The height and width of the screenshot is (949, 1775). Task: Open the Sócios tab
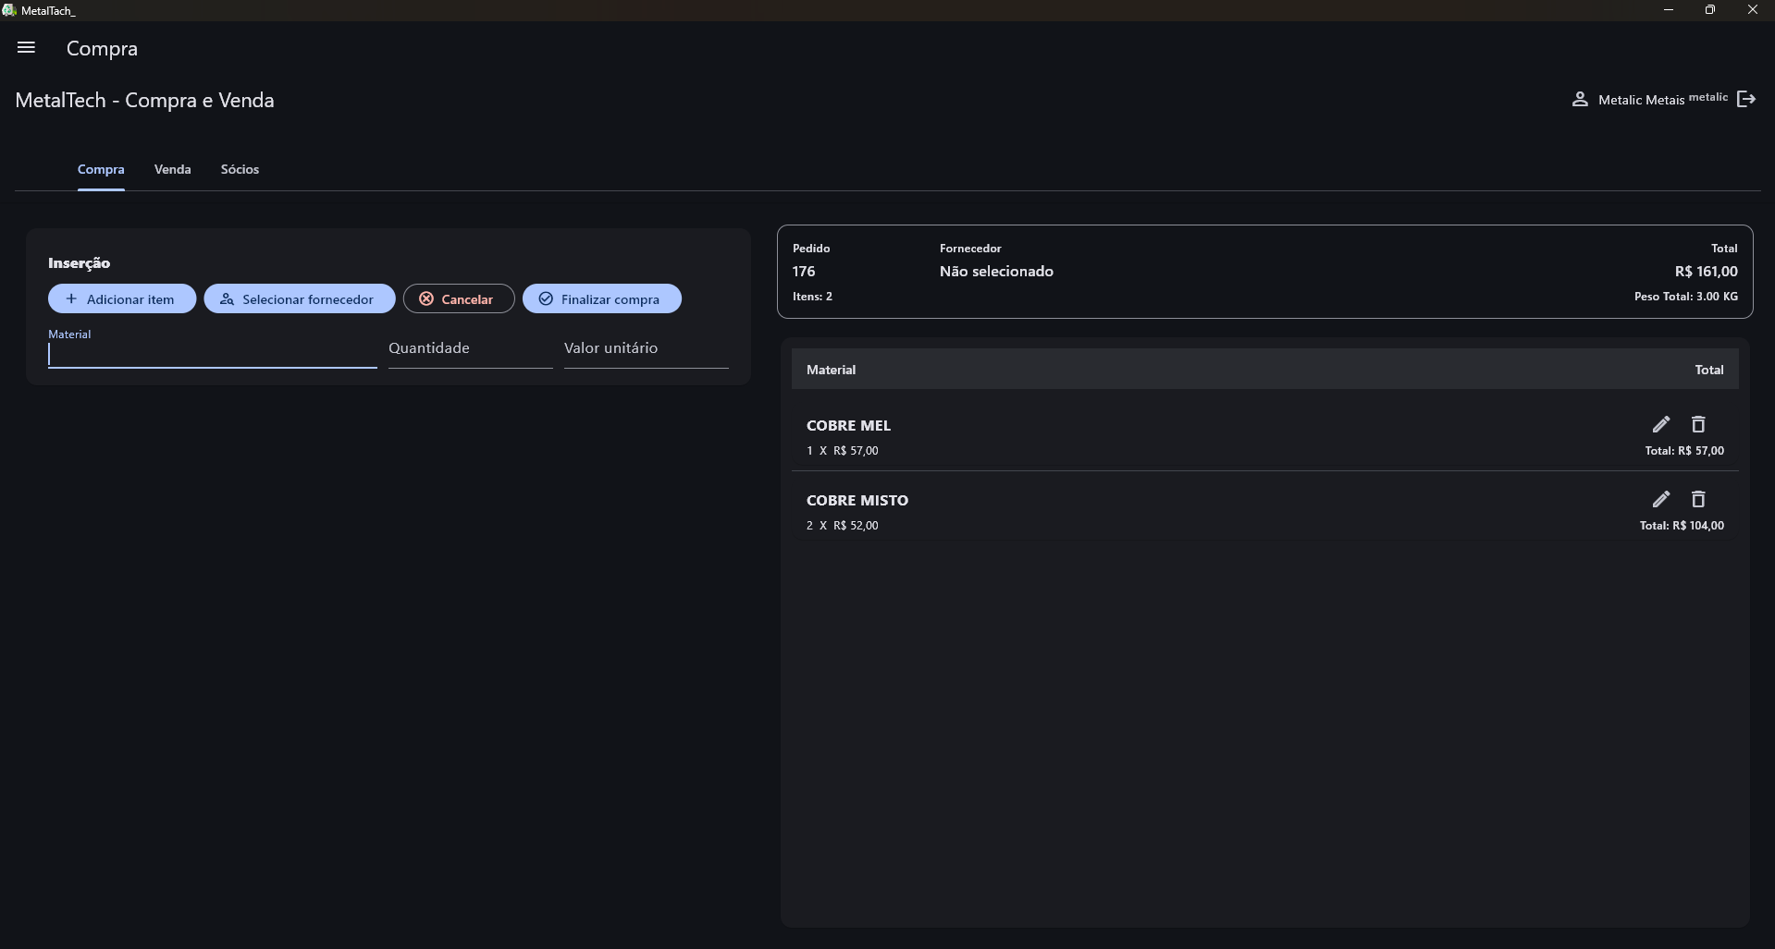click(240, 169)
